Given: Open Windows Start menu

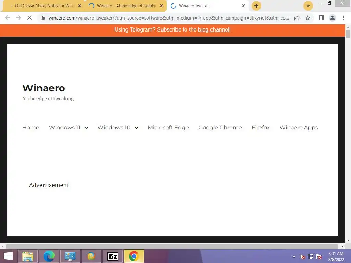Looking at the screenshot, I should tap(8, 256).
